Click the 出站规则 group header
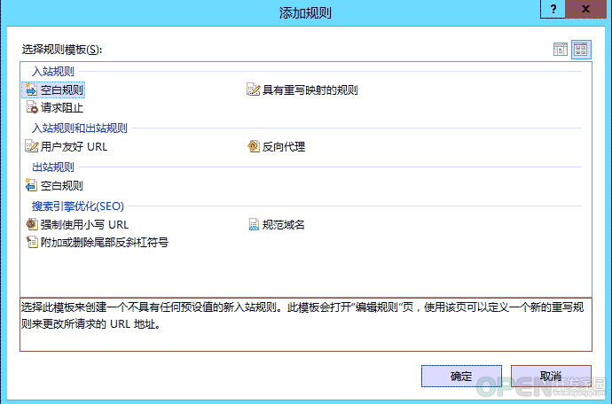The image size is (612, 404). click(x=53, y=167)
